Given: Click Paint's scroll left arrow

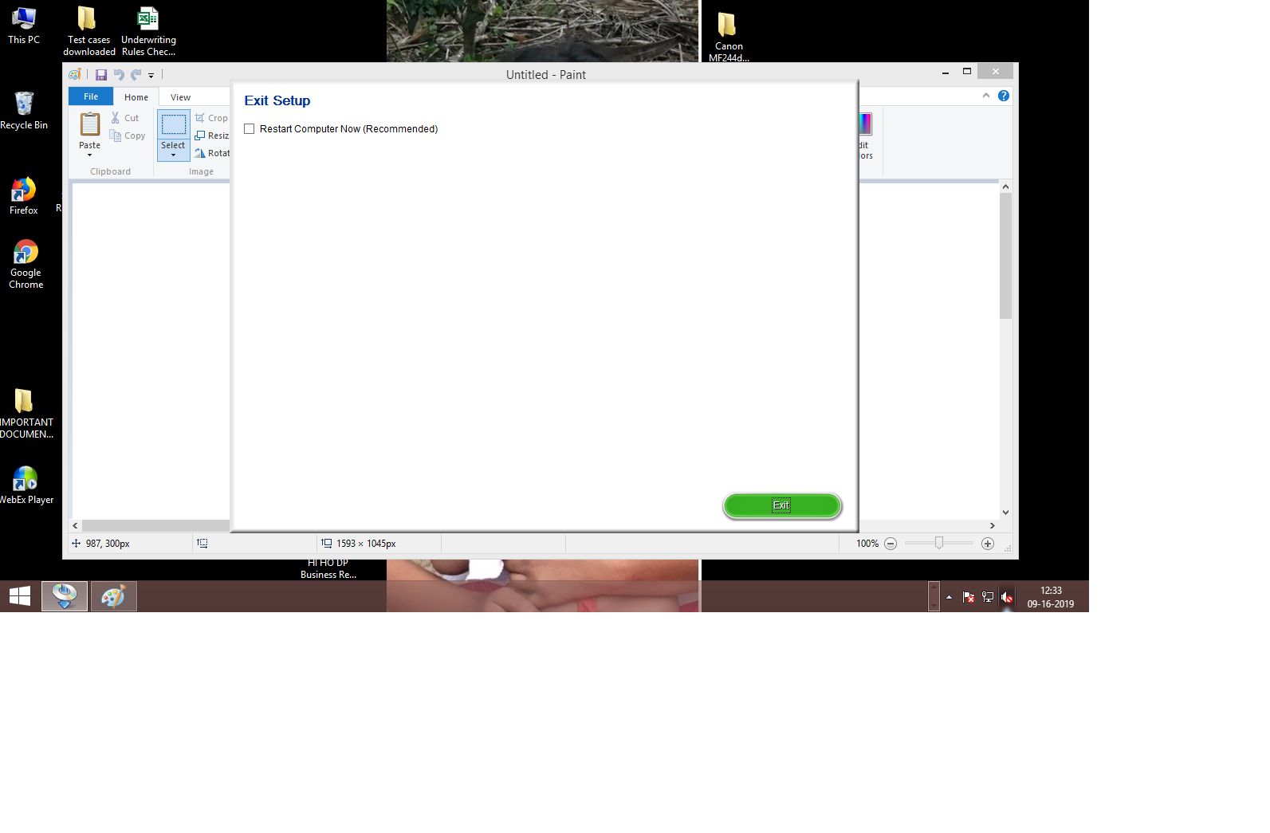Looking at the screenshot, I should [x=76, y=526].
